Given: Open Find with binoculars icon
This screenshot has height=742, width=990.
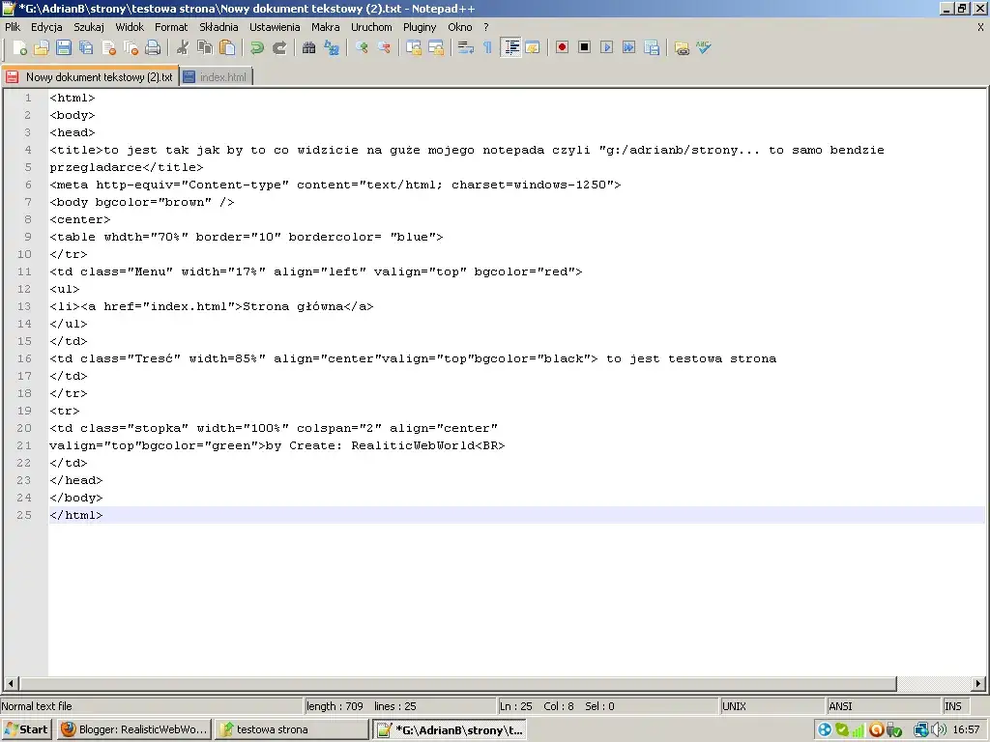Looking at the screenshot, I should coord(308,48).
